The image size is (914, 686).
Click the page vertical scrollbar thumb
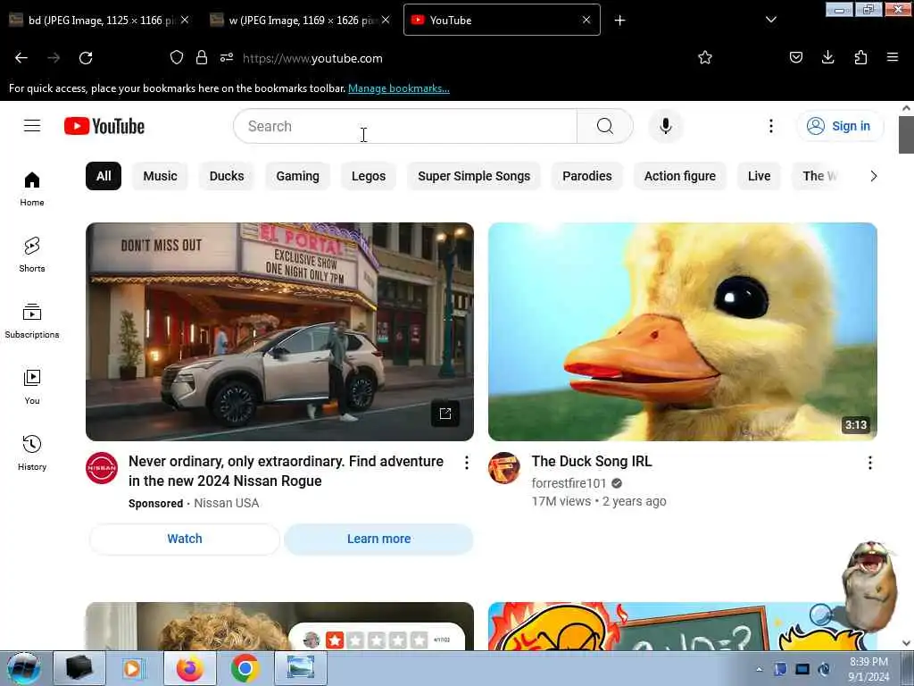[906, 135]
